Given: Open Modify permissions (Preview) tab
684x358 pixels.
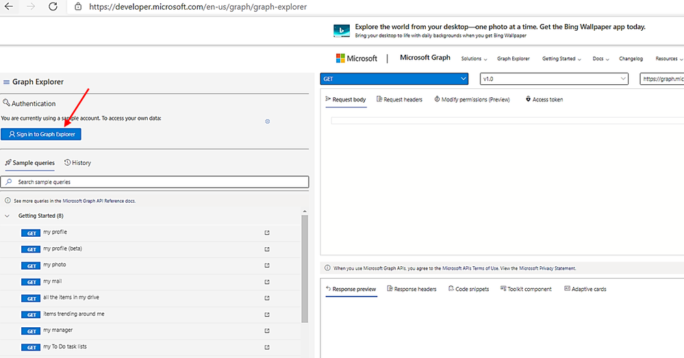Looking at the screenshot, I should (472, 99).
